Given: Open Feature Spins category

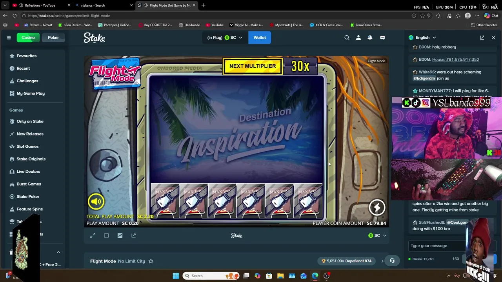Looking at the screenshot, I should pos(29,209).
